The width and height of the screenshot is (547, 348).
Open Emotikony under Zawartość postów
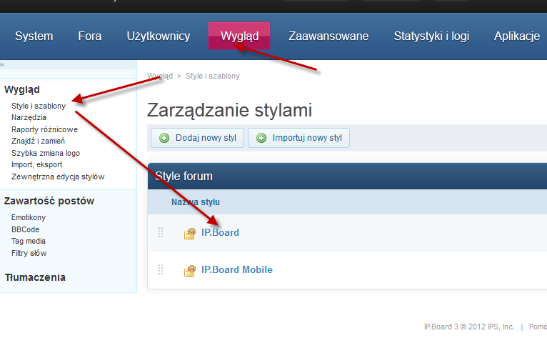(29, 217)
